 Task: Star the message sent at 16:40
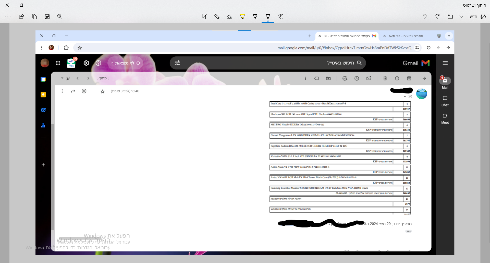click(x=103, y=91)
